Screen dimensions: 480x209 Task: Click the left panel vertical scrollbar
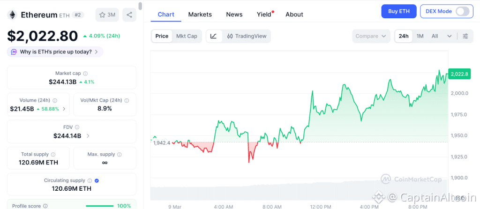[141, 7]
